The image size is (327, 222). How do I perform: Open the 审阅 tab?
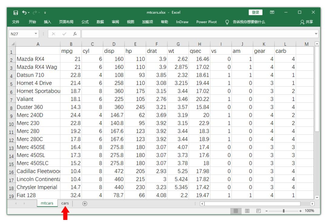[x=115, y=22]
